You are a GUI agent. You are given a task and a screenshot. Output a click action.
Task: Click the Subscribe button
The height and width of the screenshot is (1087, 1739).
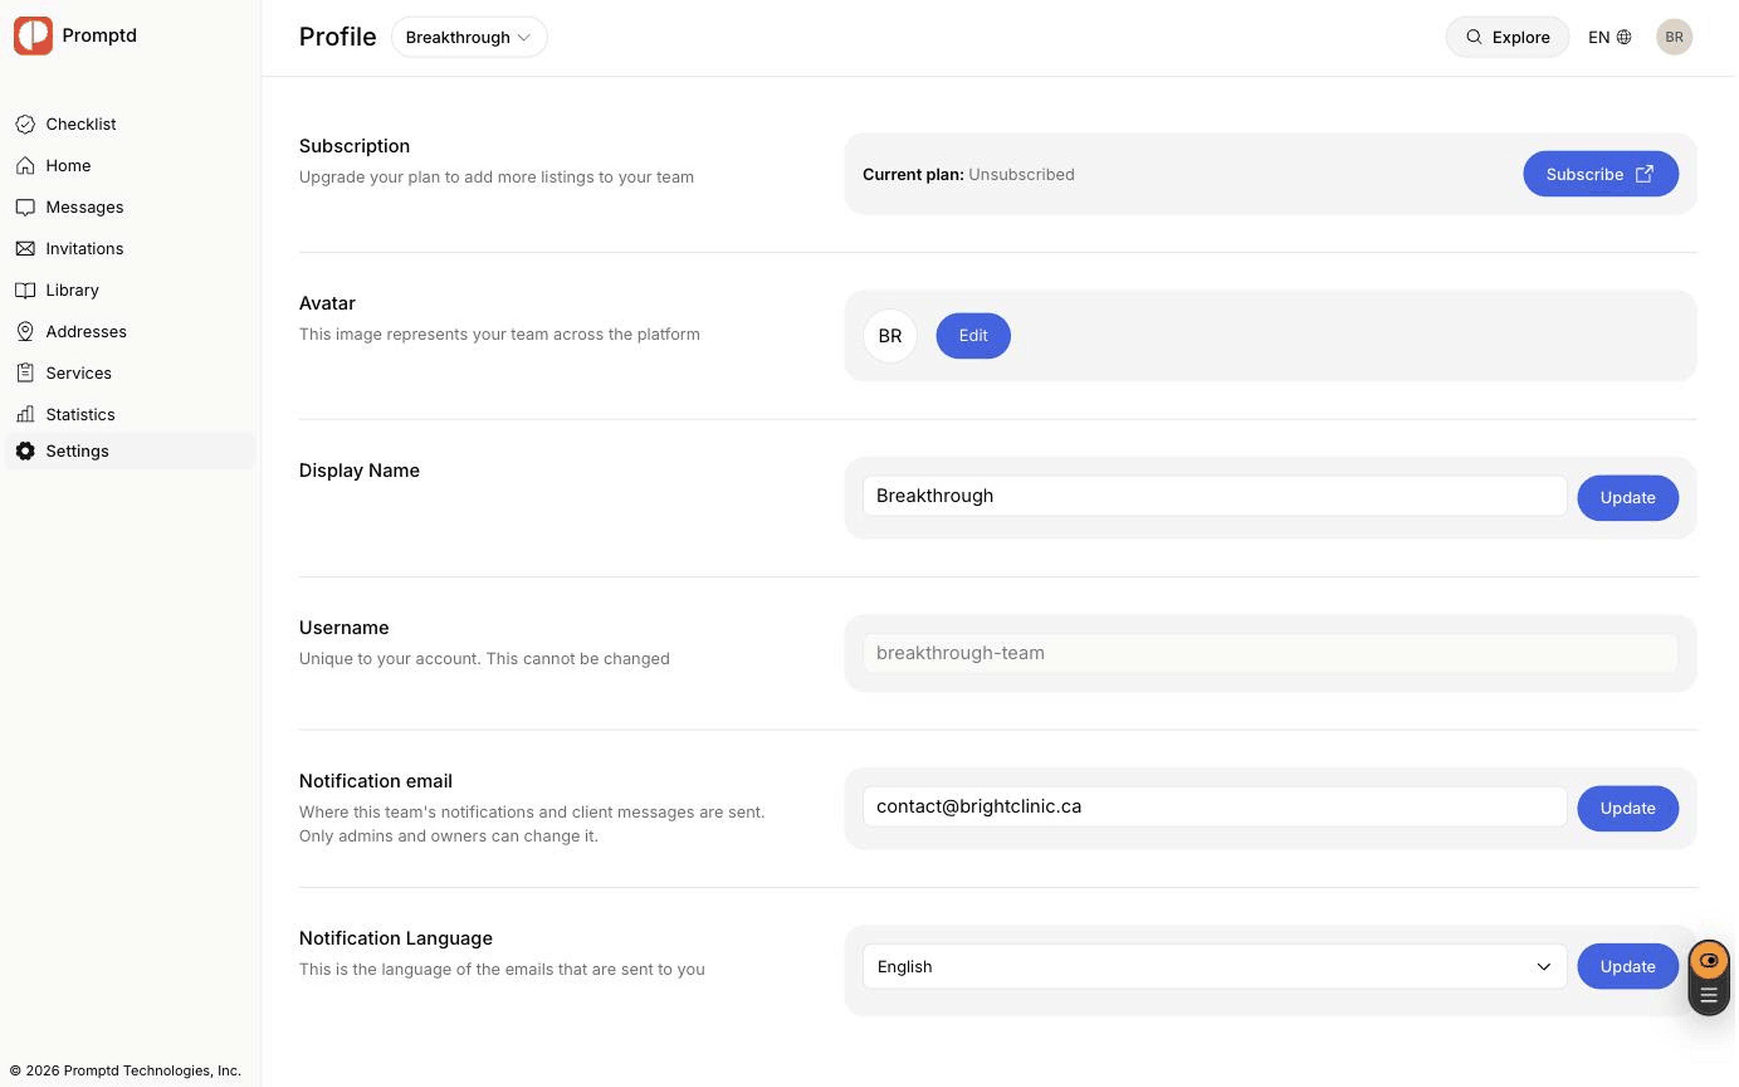tap(1600, 174)
